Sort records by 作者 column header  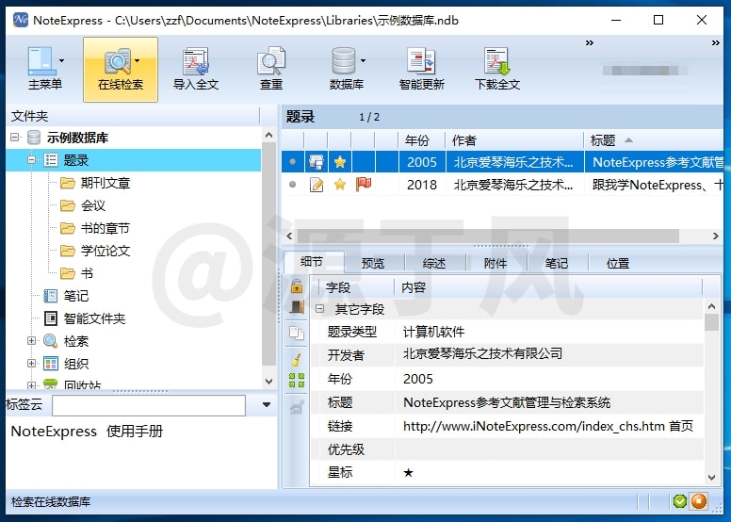point(514,140)
